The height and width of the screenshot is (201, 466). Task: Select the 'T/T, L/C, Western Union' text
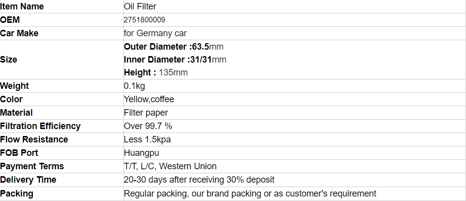point(170,166)
